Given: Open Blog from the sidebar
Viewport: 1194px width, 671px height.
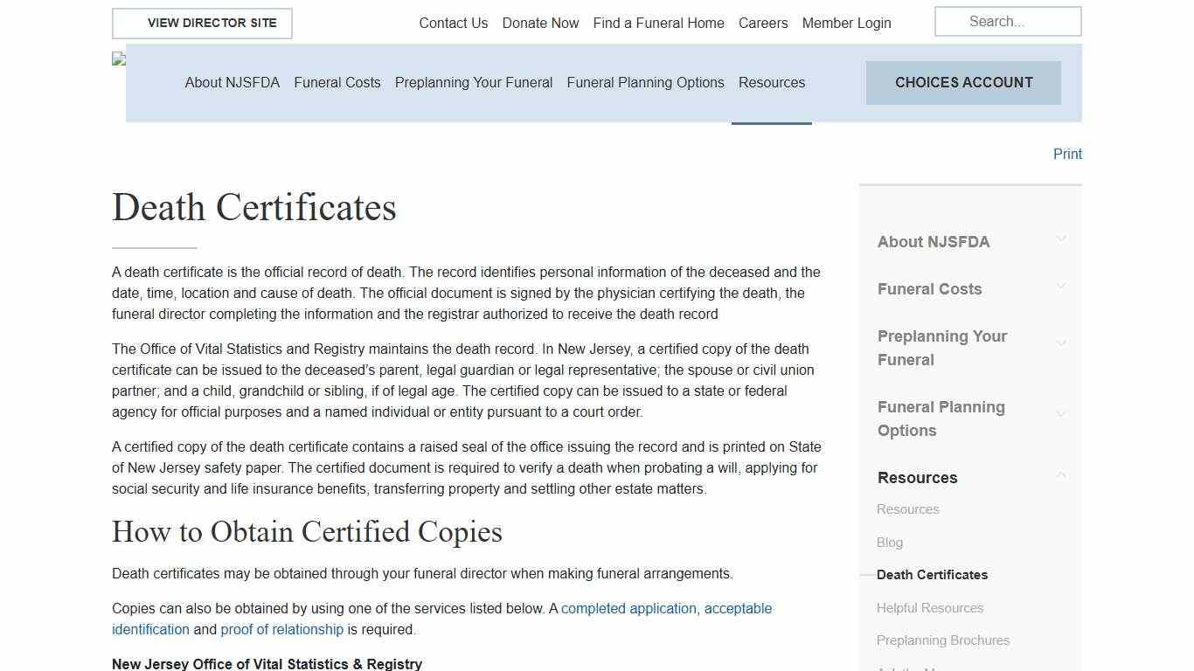Looking at the screenshot, I should click(889, 542).
